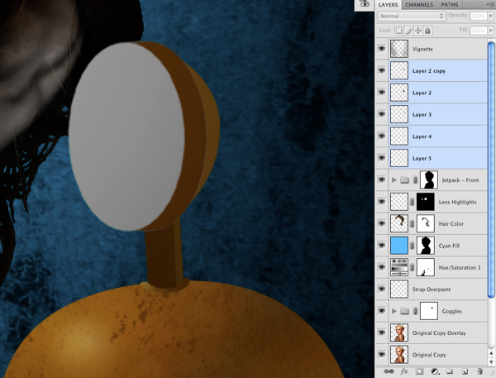Click Jetpack – Front mask thumbnail

429,180
